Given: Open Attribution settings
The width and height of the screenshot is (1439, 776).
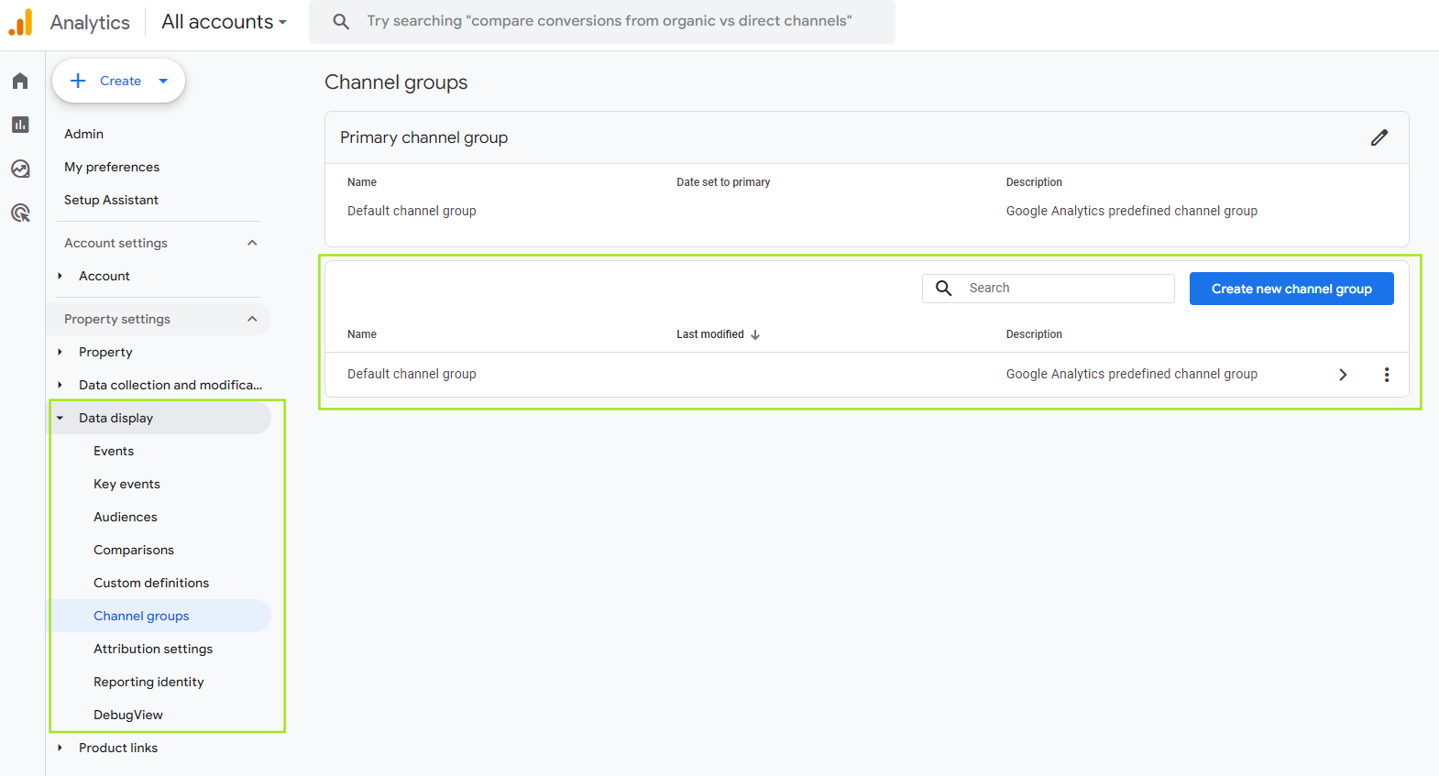Looking at the screenshot, I should [x=153, y=649].
